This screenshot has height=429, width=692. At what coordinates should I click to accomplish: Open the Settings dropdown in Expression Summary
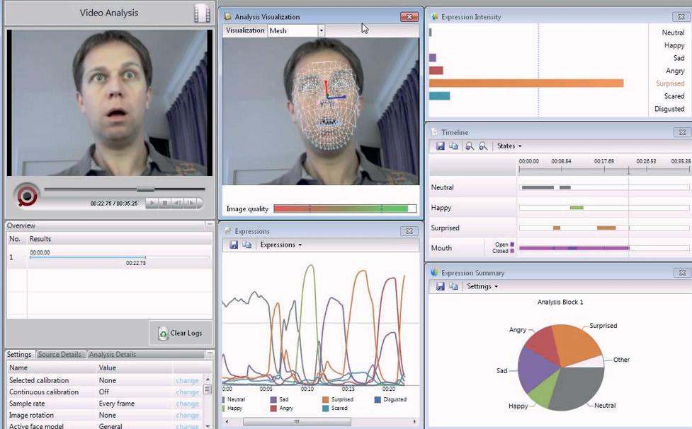tap(482, 286)
